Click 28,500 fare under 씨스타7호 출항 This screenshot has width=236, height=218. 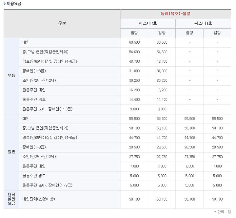(x=134, y=147)
